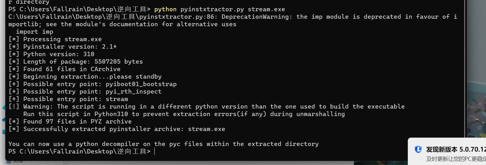Click the DeprecationWarning text in the output
This screenshot has width=486, height=165.
point(255,17)
